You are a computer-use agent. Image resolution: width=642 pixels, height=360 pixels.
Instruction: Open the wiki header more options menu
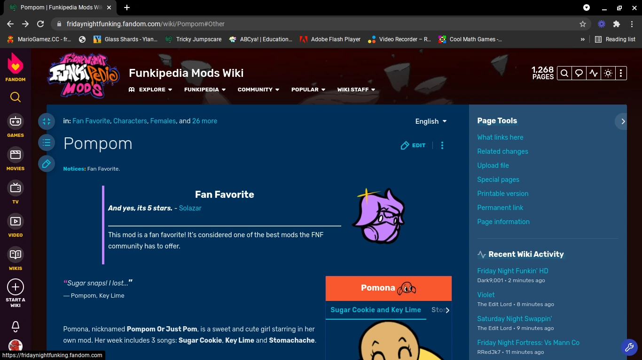point(621,73)
